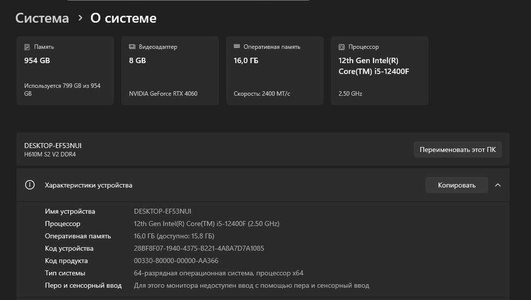Open the Оперативная память card
The height and width of the screenshot is (300, 531).
(x=275, y=70)
